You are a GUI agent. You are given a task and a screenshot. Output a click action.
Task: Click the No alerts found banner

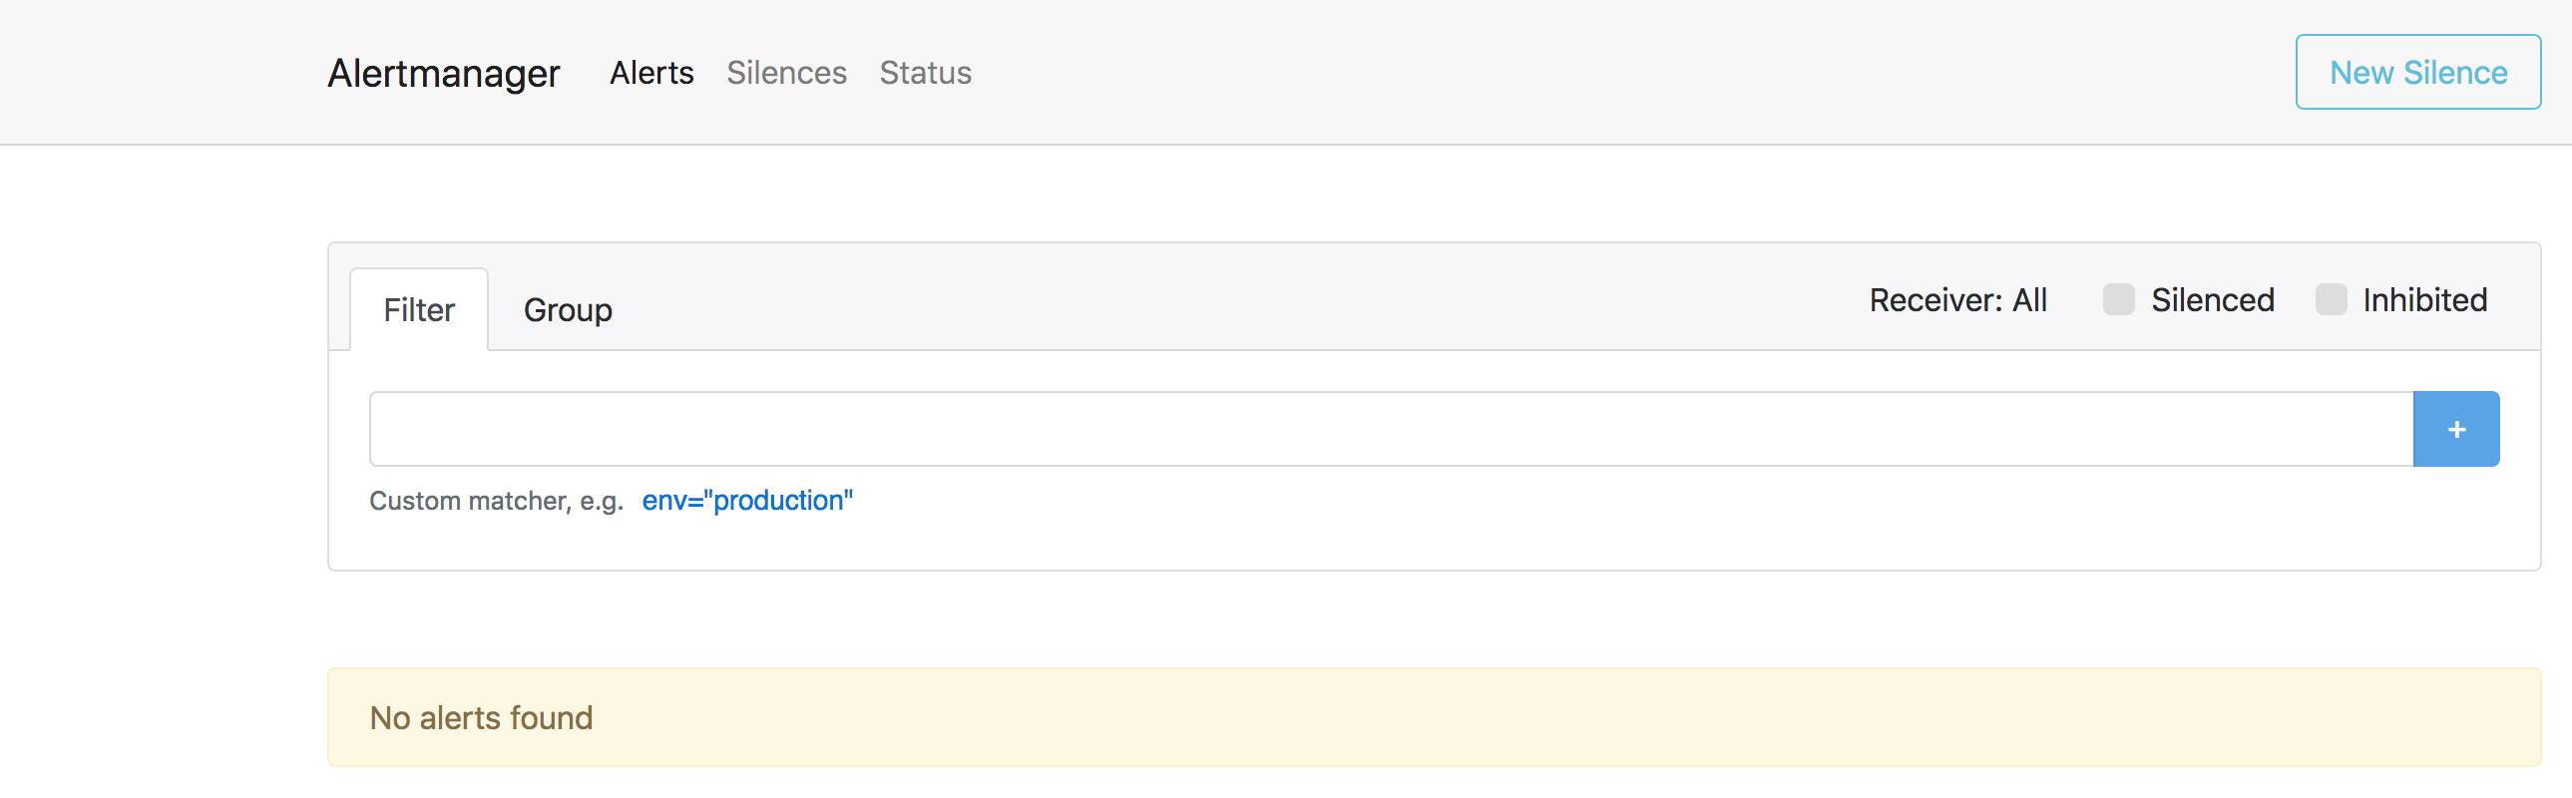pos(1433,717)
